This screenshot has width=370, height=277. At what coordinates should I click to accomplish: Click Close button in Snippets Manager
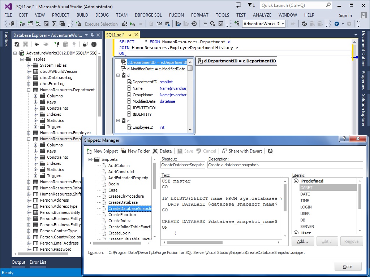coord(348,267)
